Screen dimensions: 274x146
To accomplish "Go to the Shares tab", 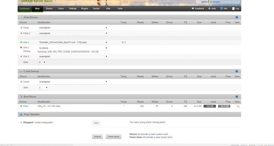I will (x=49, y=8).
